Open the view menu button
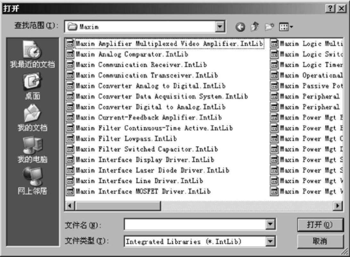The height and width of the screenshot is (257, 350). [286, 27]
